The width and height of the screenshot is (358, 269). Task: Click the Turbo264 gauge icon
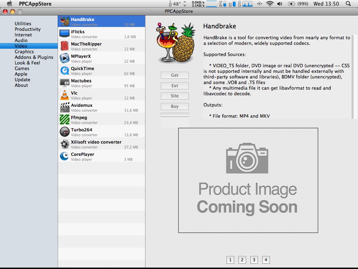pyautogui.click(x=65, y=132)
